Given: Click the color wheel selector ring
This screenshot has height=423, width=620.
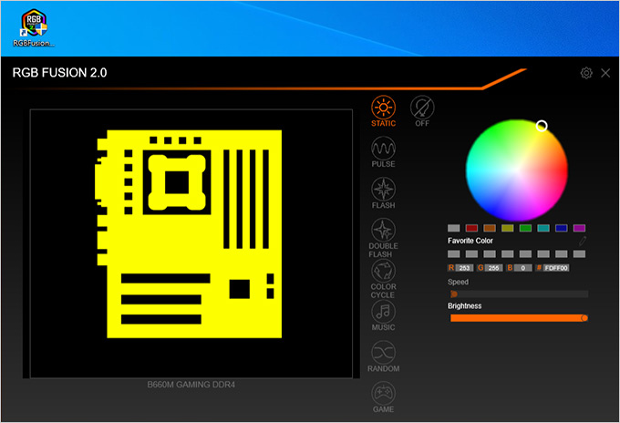Looking at the screenshot, I should coord(542,126).
